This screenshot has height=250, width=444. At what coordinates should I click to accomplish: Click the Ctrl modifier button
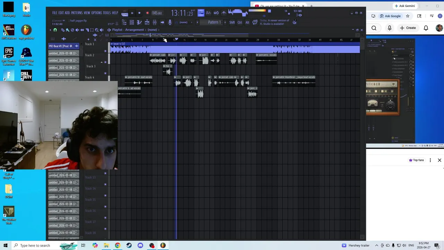240,22
